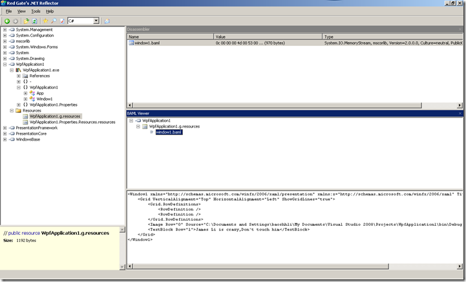Screen dimensions: 466x282
Task: Click the hex value cell of window1.baml
Action: pos(250,43)
